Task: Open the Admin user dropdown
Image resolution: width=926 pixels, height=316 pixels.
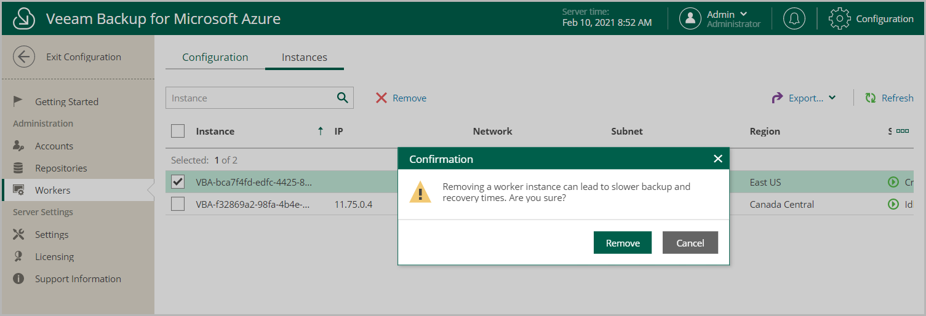Action: pyautogui.click(x=727, y=18)
